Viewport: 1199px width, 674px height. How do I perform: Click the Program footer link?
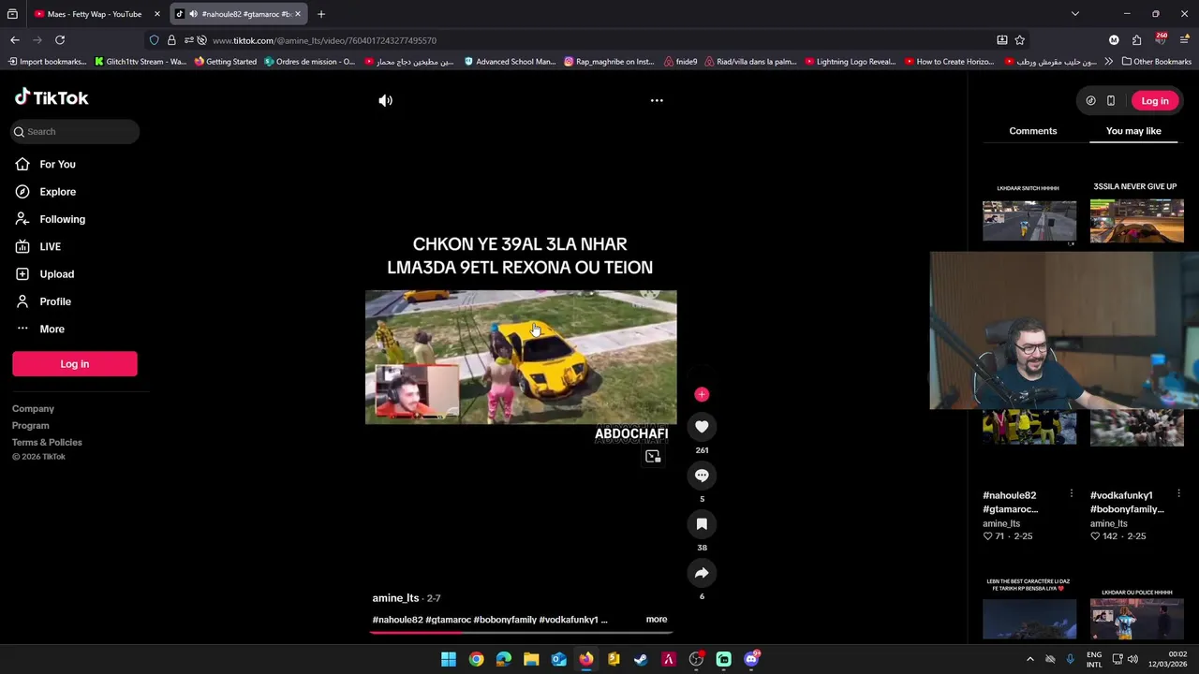click(x=30, y=425)
